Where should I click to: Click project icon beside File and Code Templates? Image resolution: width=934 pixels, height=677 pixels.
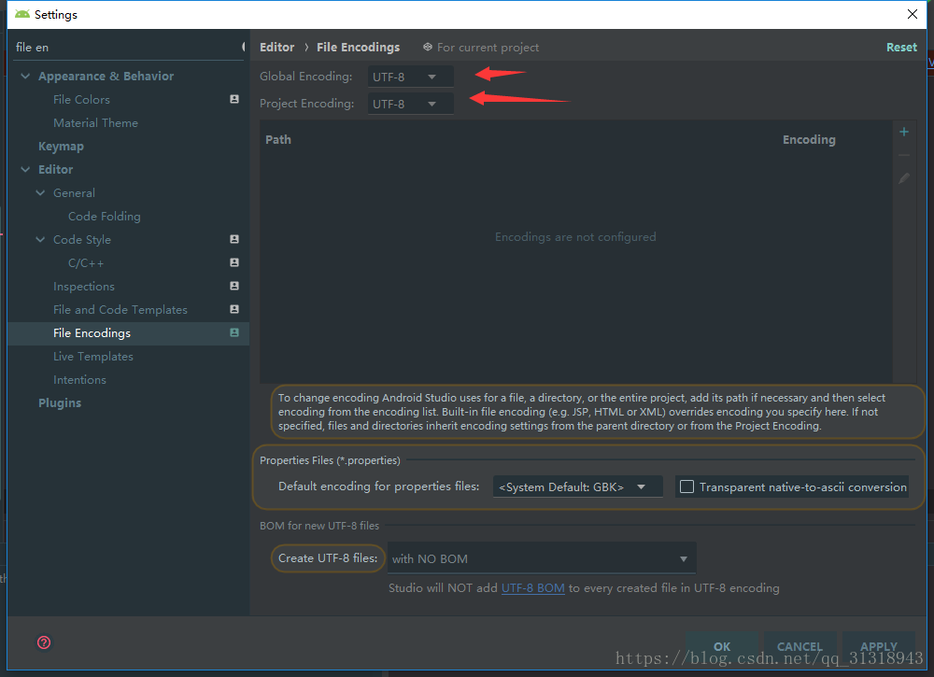tap(234, 309)
